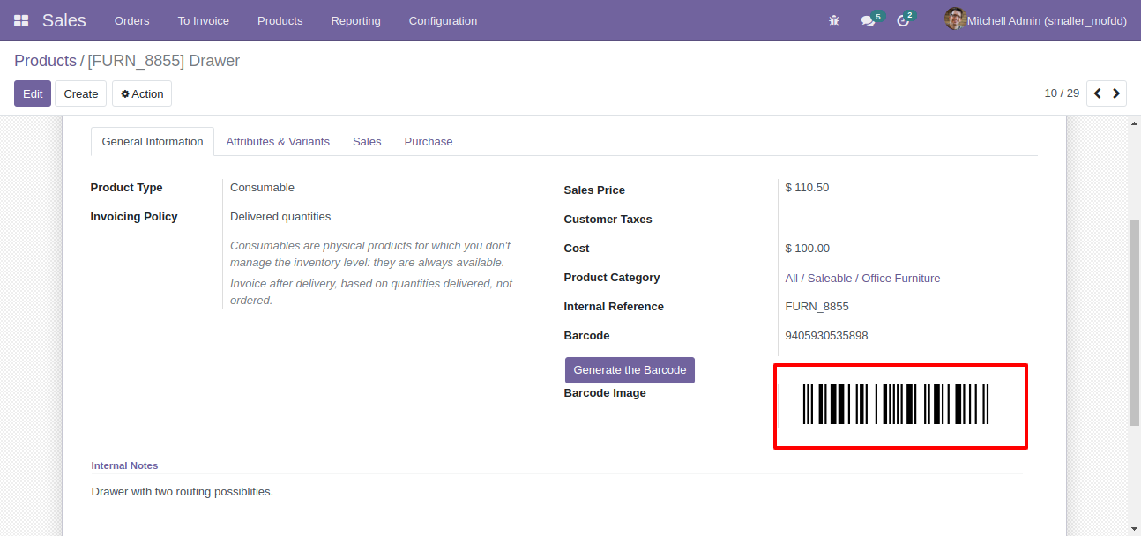Screen dimensions: 1141x536
Task: Click the Cost label
Action: coord(577,249)
